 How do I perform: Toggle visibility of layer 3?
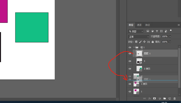[x=130, y=61]
